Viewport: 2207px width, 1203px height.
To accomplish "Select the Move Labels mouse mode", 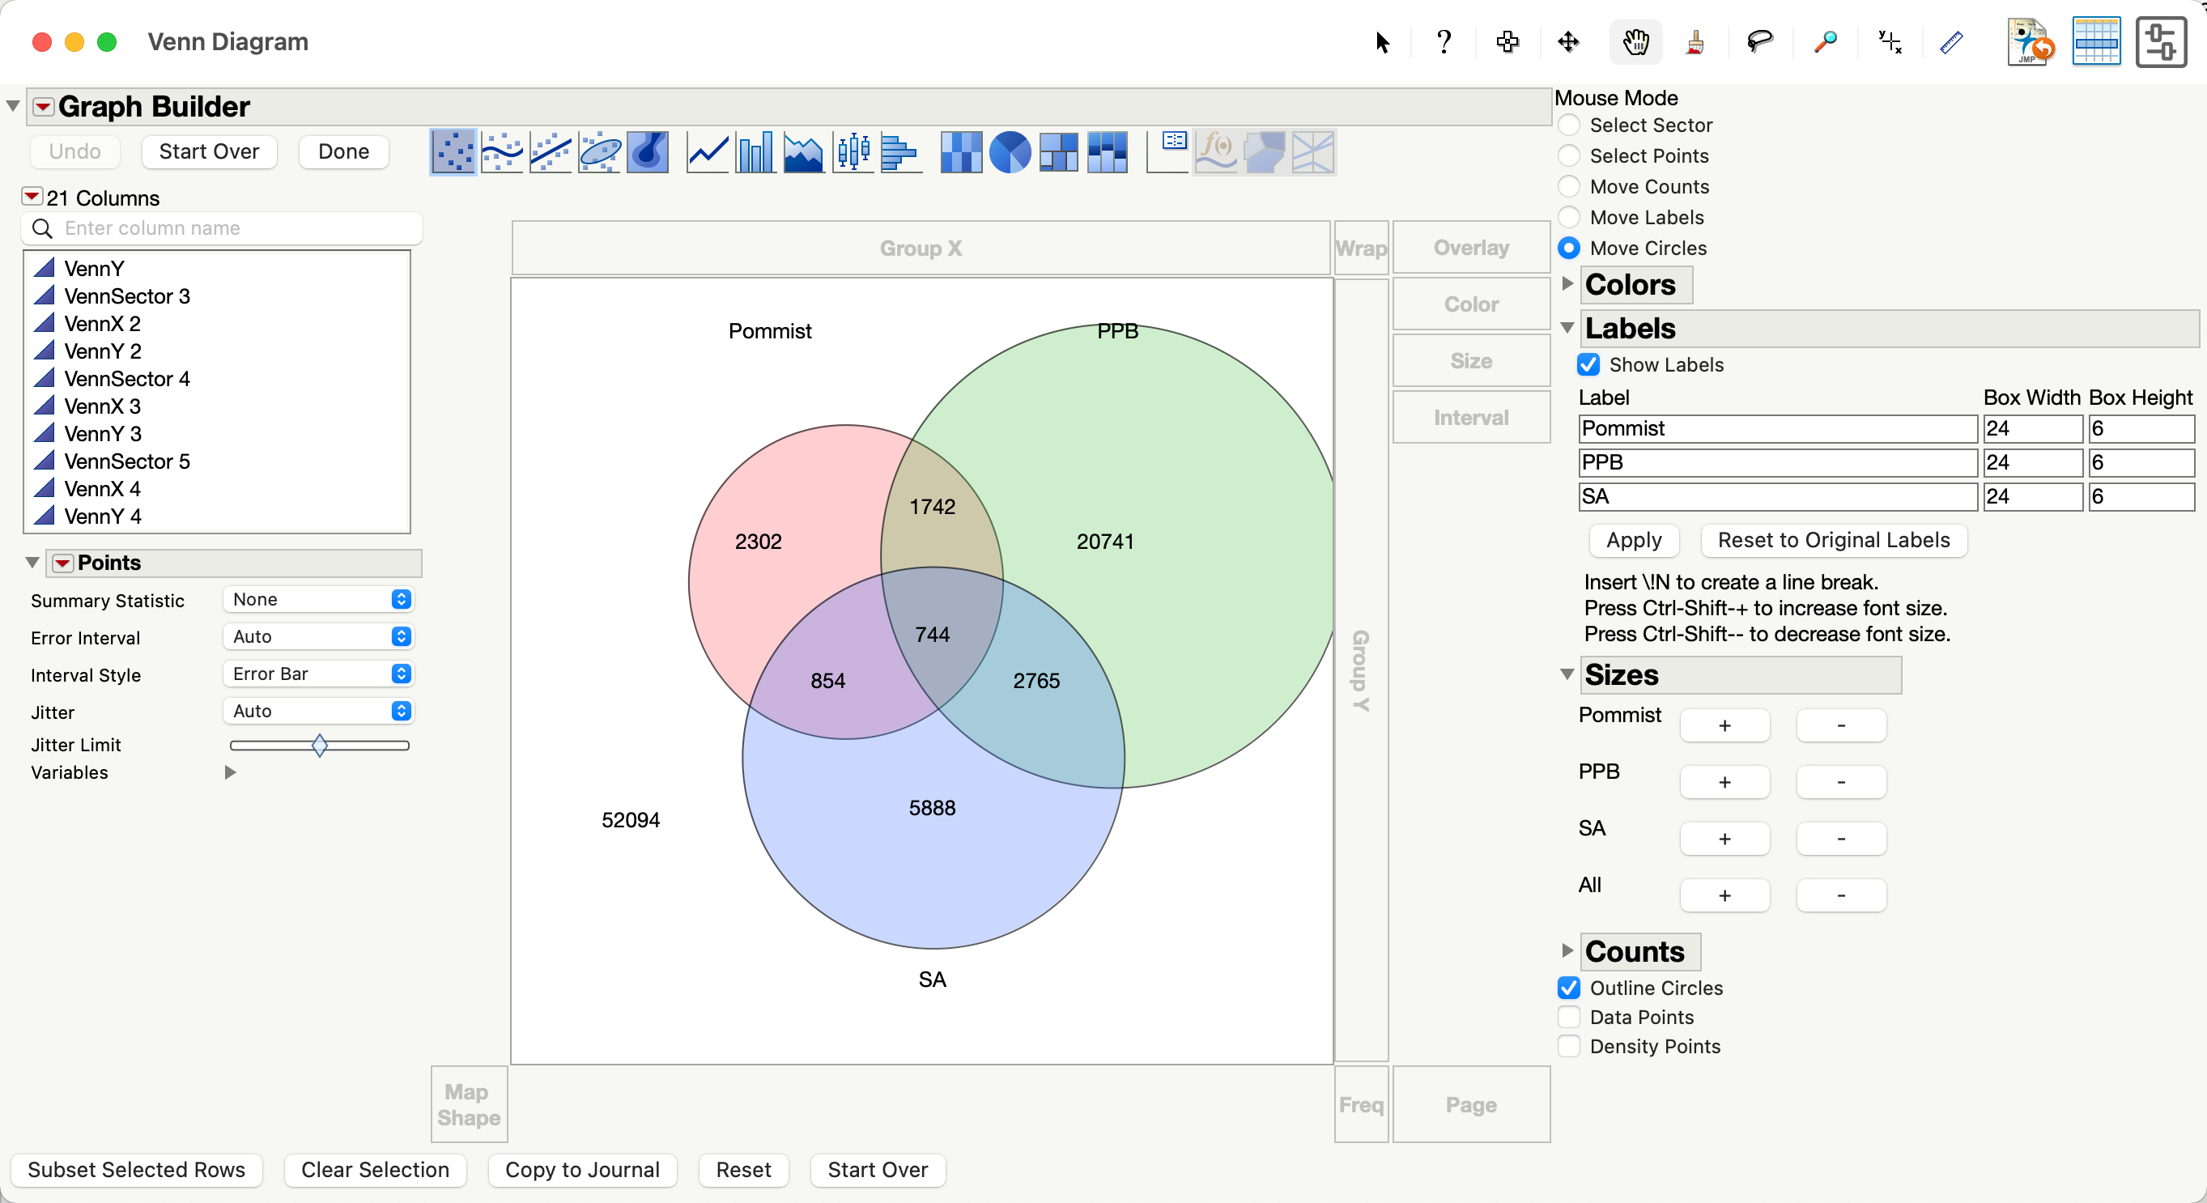I will coord(1569,218).
